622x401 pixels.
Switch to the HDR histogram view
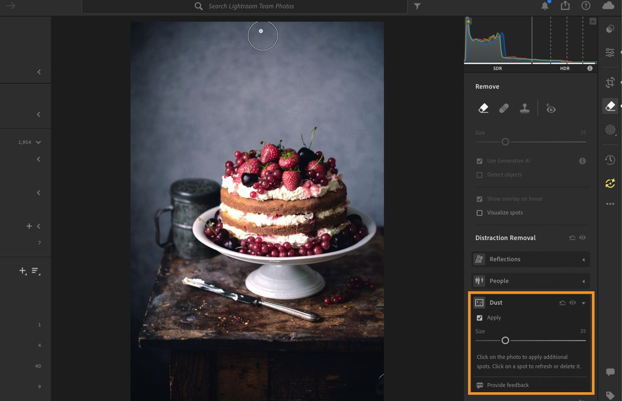click(564, 68)
